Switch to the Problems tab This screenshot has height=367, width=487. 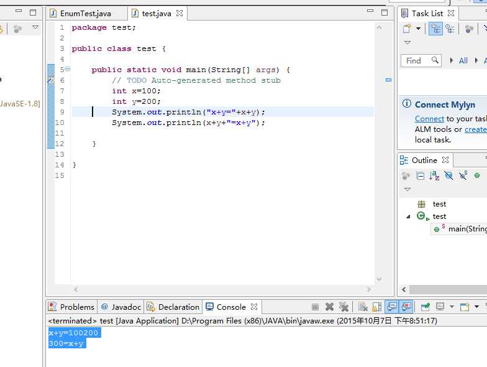71,307
